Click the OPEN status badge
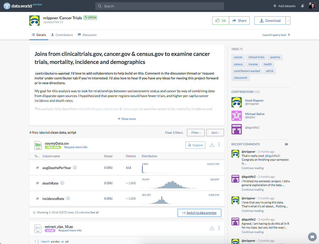The height and width of the screenshot is (244, 319). click(x=90, y=18)
